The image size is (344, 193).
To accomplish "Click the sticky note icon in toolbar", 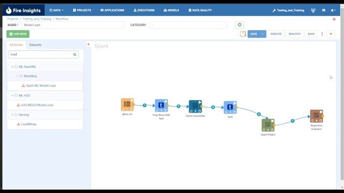I will tap(242, 34).
